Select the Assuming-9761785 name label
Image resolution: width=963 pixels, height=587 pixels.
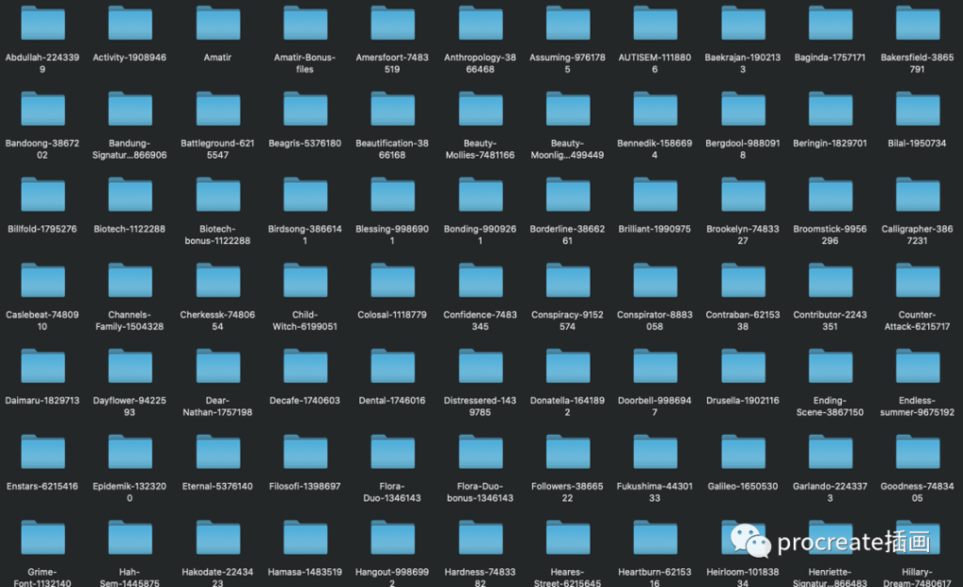click(x=567, y=63)
